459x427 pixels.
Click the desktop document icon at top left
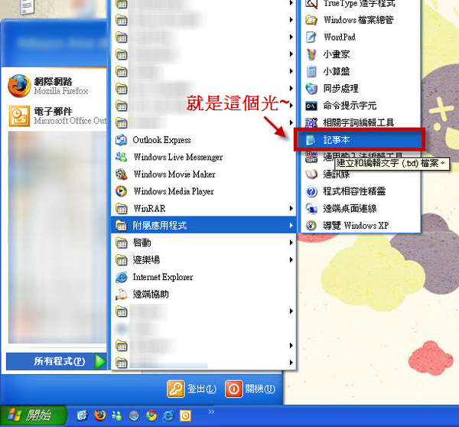28,6
